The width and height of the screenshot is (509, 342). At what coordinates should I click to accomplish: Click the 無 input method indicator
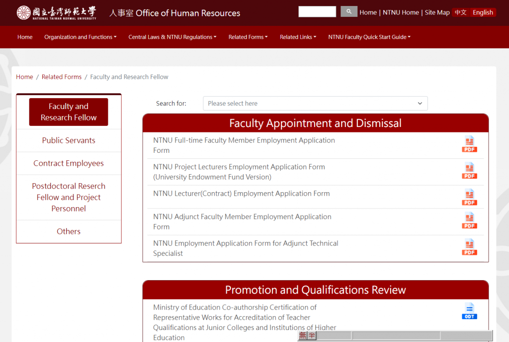[x=302, y=336]
